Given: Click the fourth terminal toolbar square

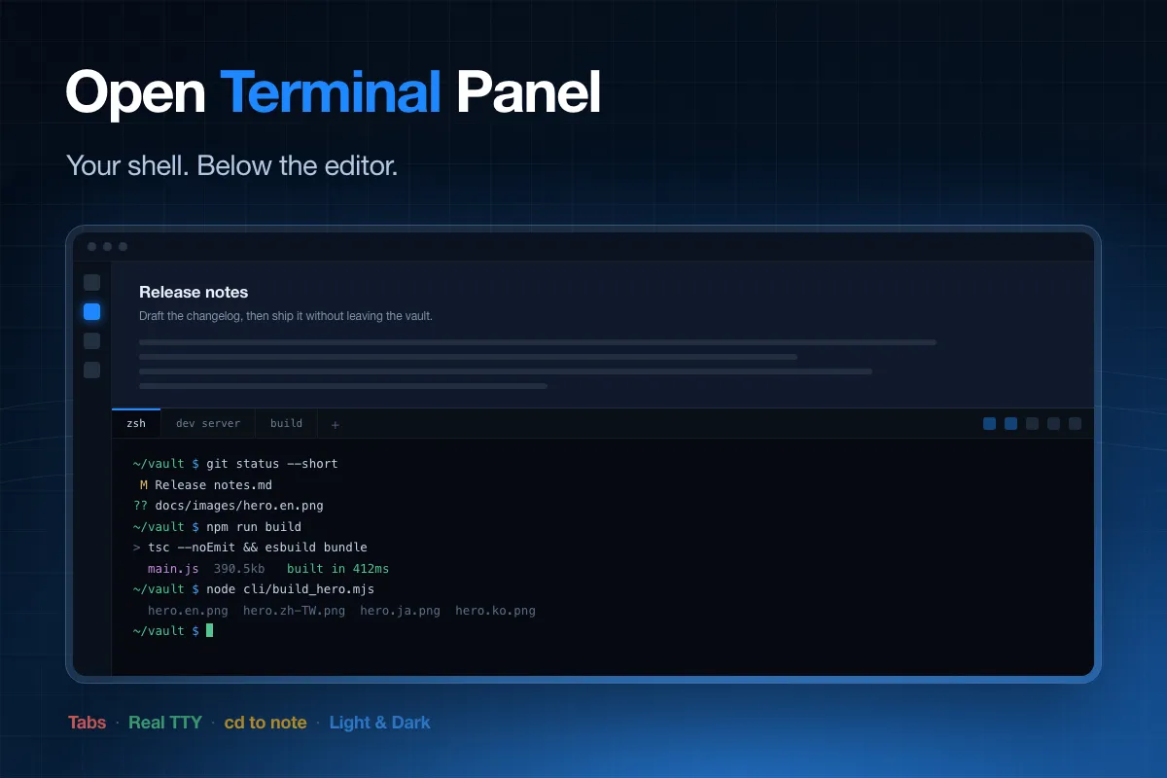Looking at the screenshot, I should click(x=1053, y=424).
